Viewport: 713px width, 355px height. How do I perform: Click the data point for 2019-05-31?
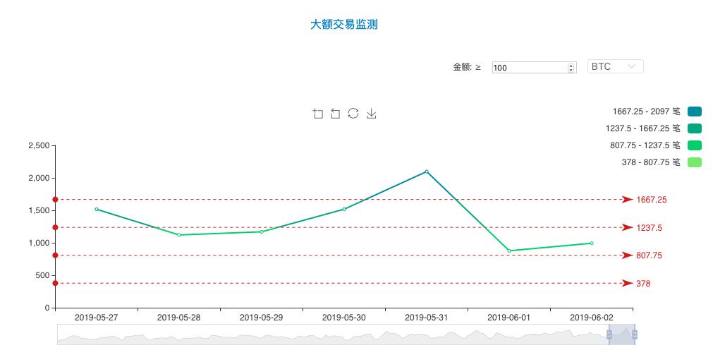tap(427, 172)
